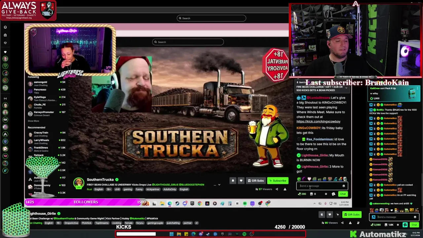The width and height of the screenshot is (423, 238).
Task: Open Home in the outer Kick sidebar
Action: coord(5,27)
